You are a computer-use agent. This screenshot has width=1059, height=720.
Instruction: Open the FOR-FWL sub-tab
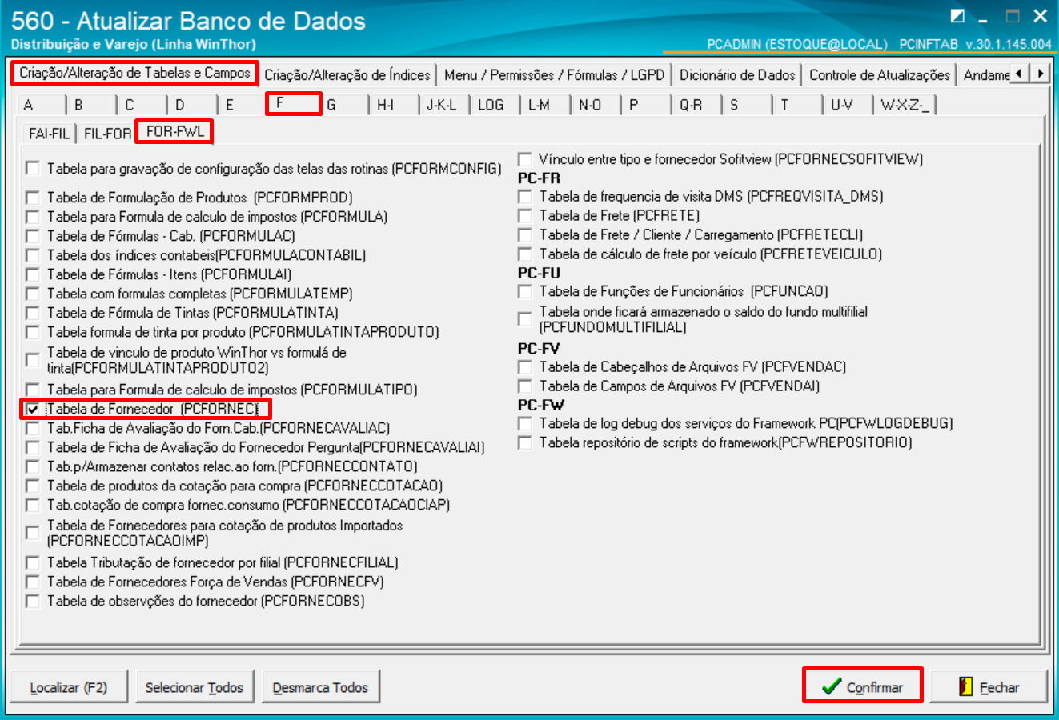point(174,131)
